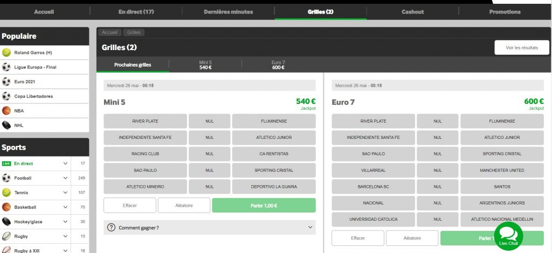Go to the Accueil top navigation tab
This screenshot has width=552, height=253.
pyautogui.click(x=44, y=12)
